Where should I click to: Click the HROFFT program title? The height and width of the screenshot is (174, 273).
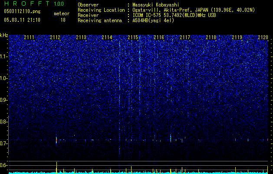(27, 3)
